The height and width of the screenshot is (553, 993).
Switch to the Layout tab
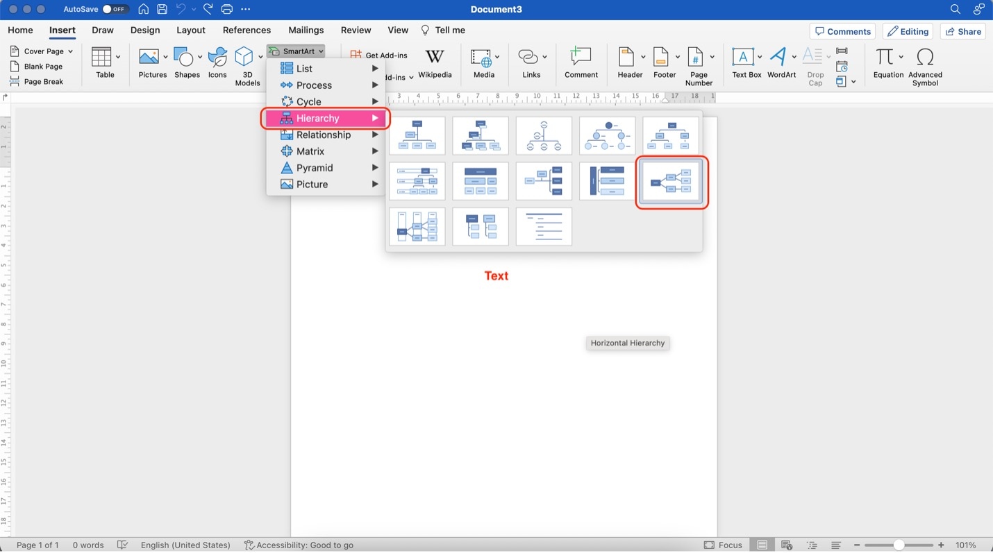point(191,31)
